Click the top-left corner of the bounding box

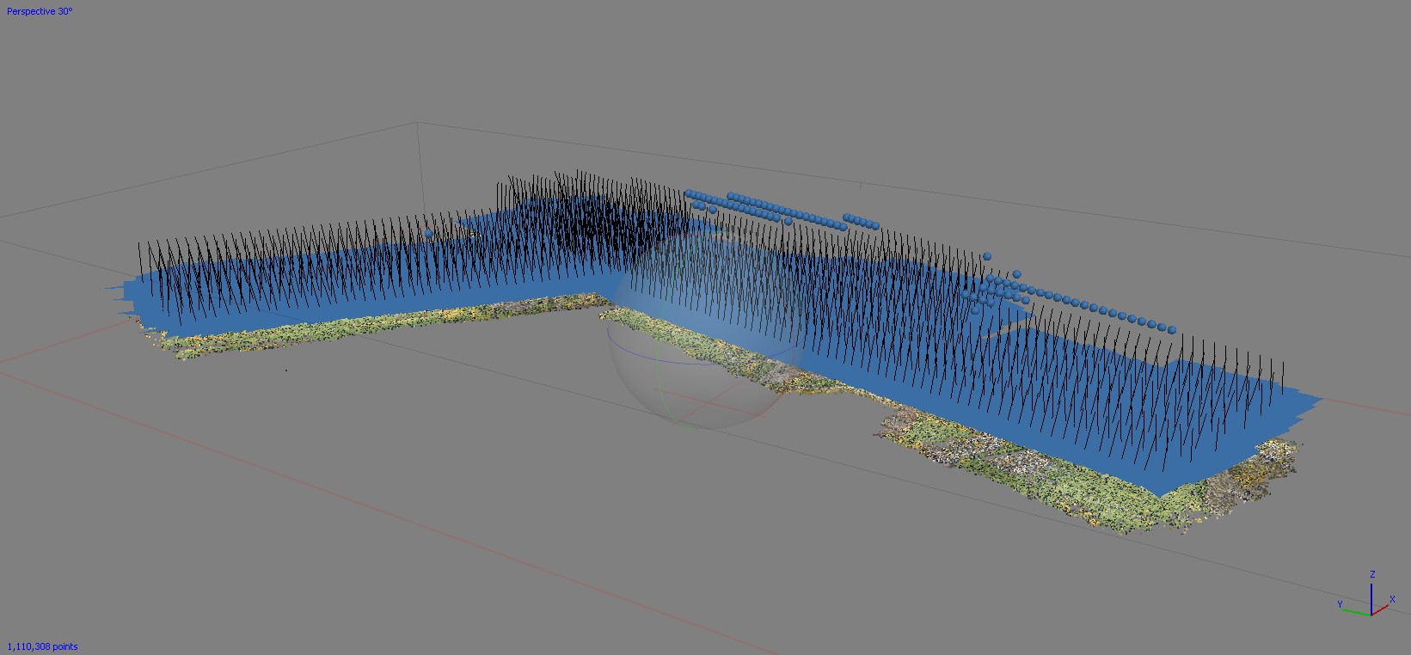pos(418,123)
